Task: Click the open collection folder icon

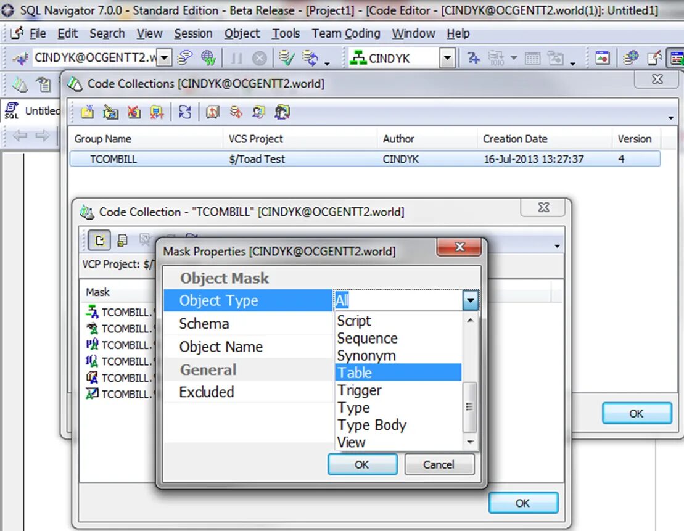Action: pos(110,112)
